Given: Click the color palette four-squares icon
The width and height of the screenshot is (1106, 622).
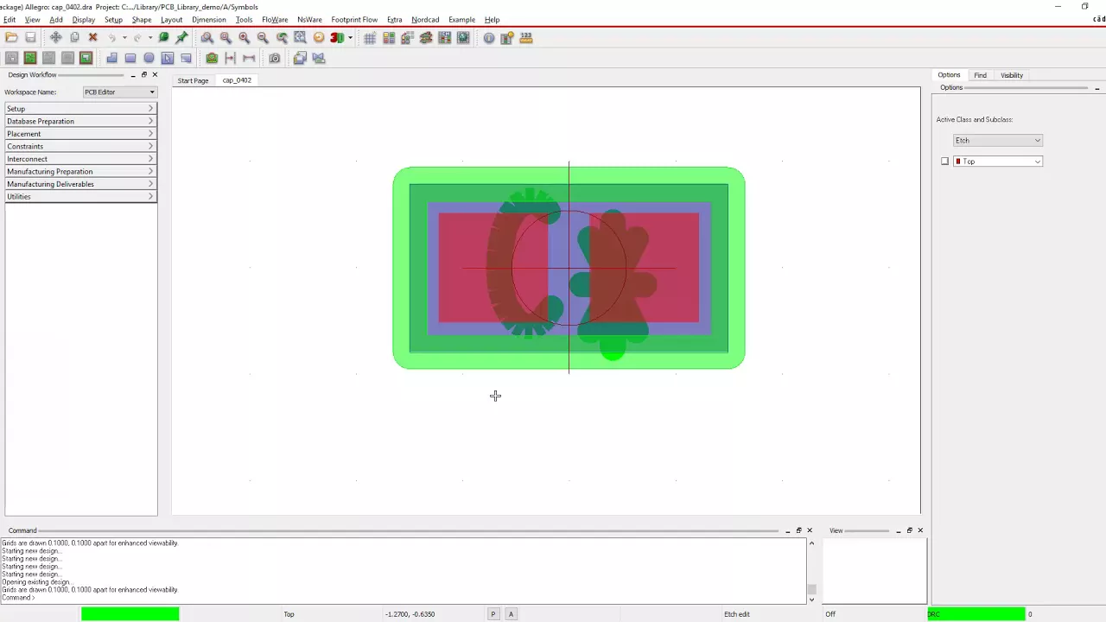Looking at the screenshot, I should tap(389, 37).
